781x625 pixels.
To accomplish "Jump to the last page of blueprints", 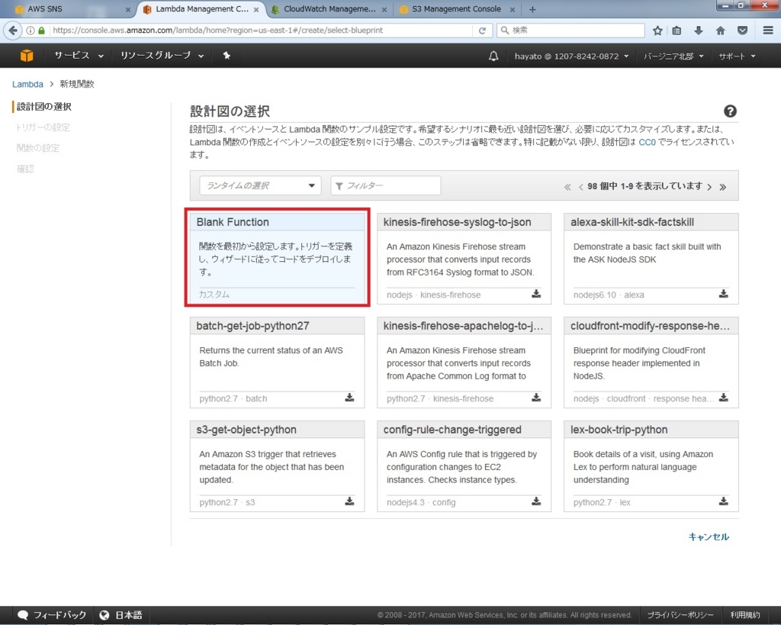I will click(723, 187).
